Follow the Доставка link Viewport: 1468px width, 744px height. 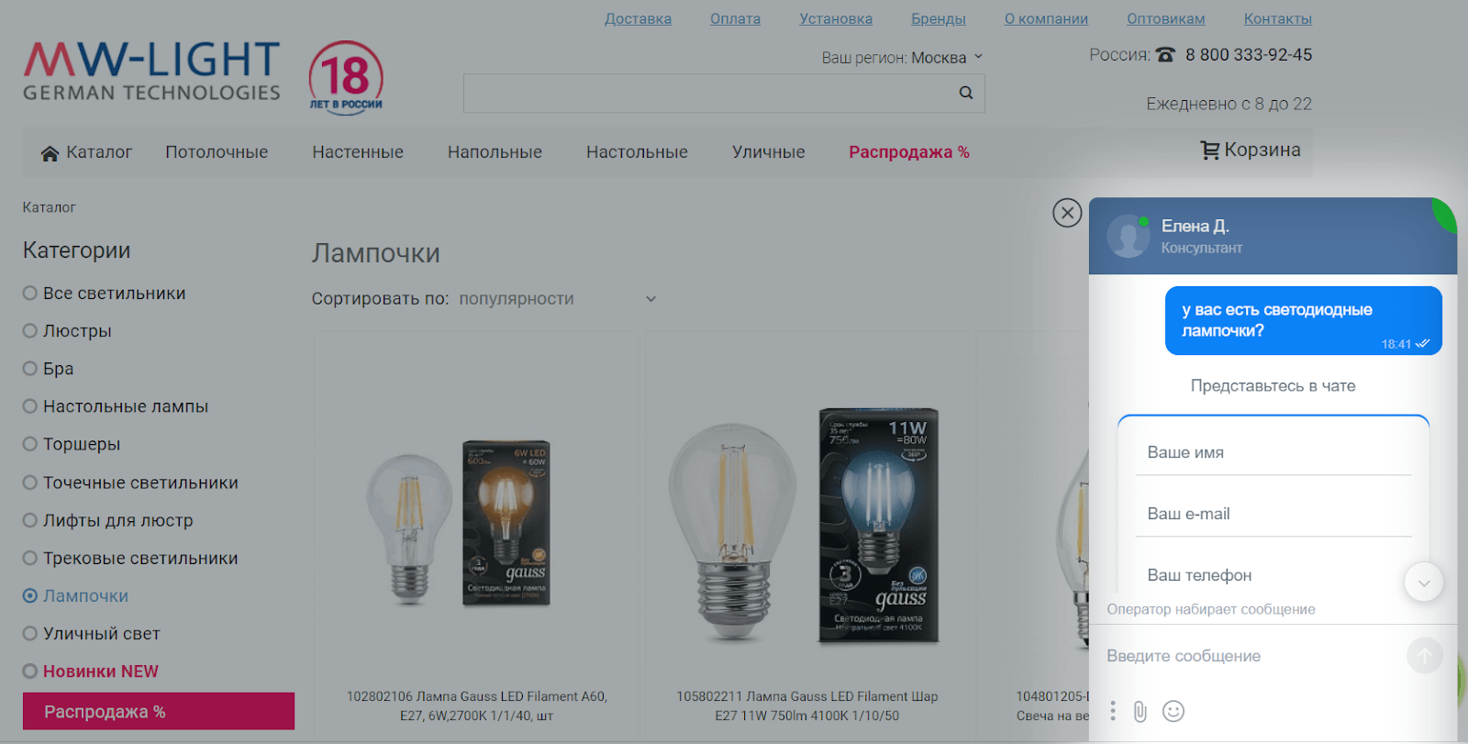click(638, 18)
